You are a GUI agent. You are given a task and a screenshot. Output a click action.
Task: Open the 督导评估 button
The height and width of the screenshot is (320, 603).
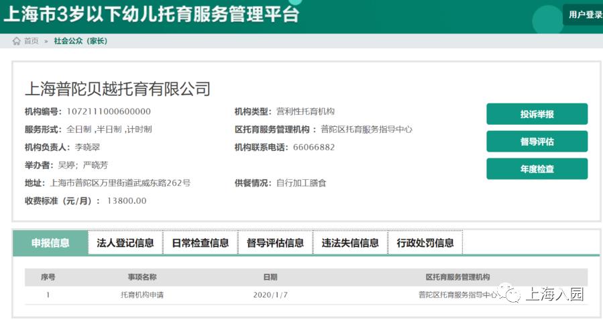[537, 142]
